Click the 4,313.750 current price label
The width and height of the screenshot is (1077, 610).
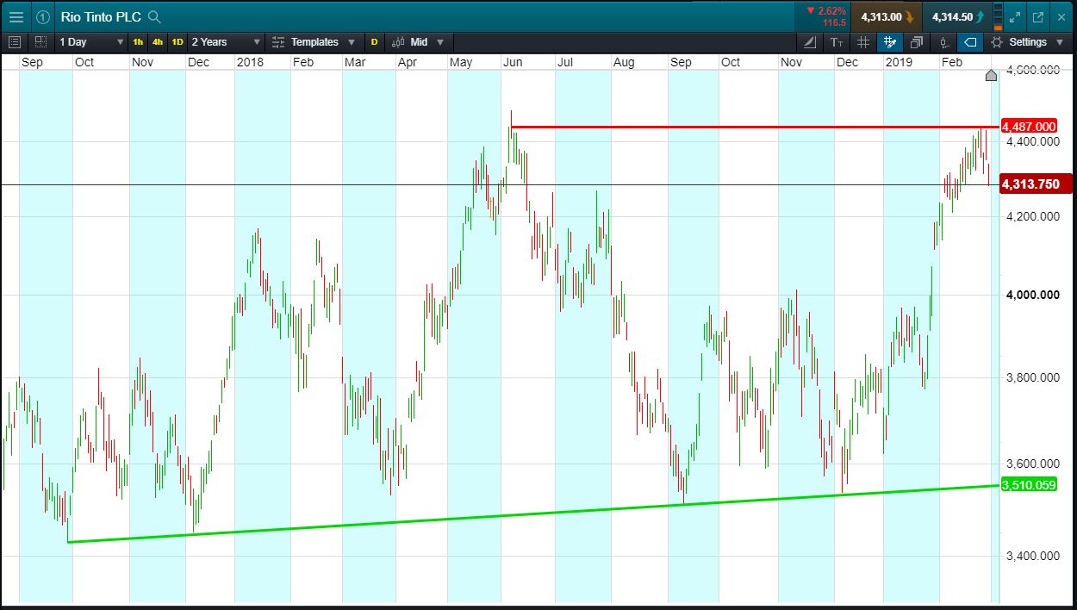(1035, 184)
